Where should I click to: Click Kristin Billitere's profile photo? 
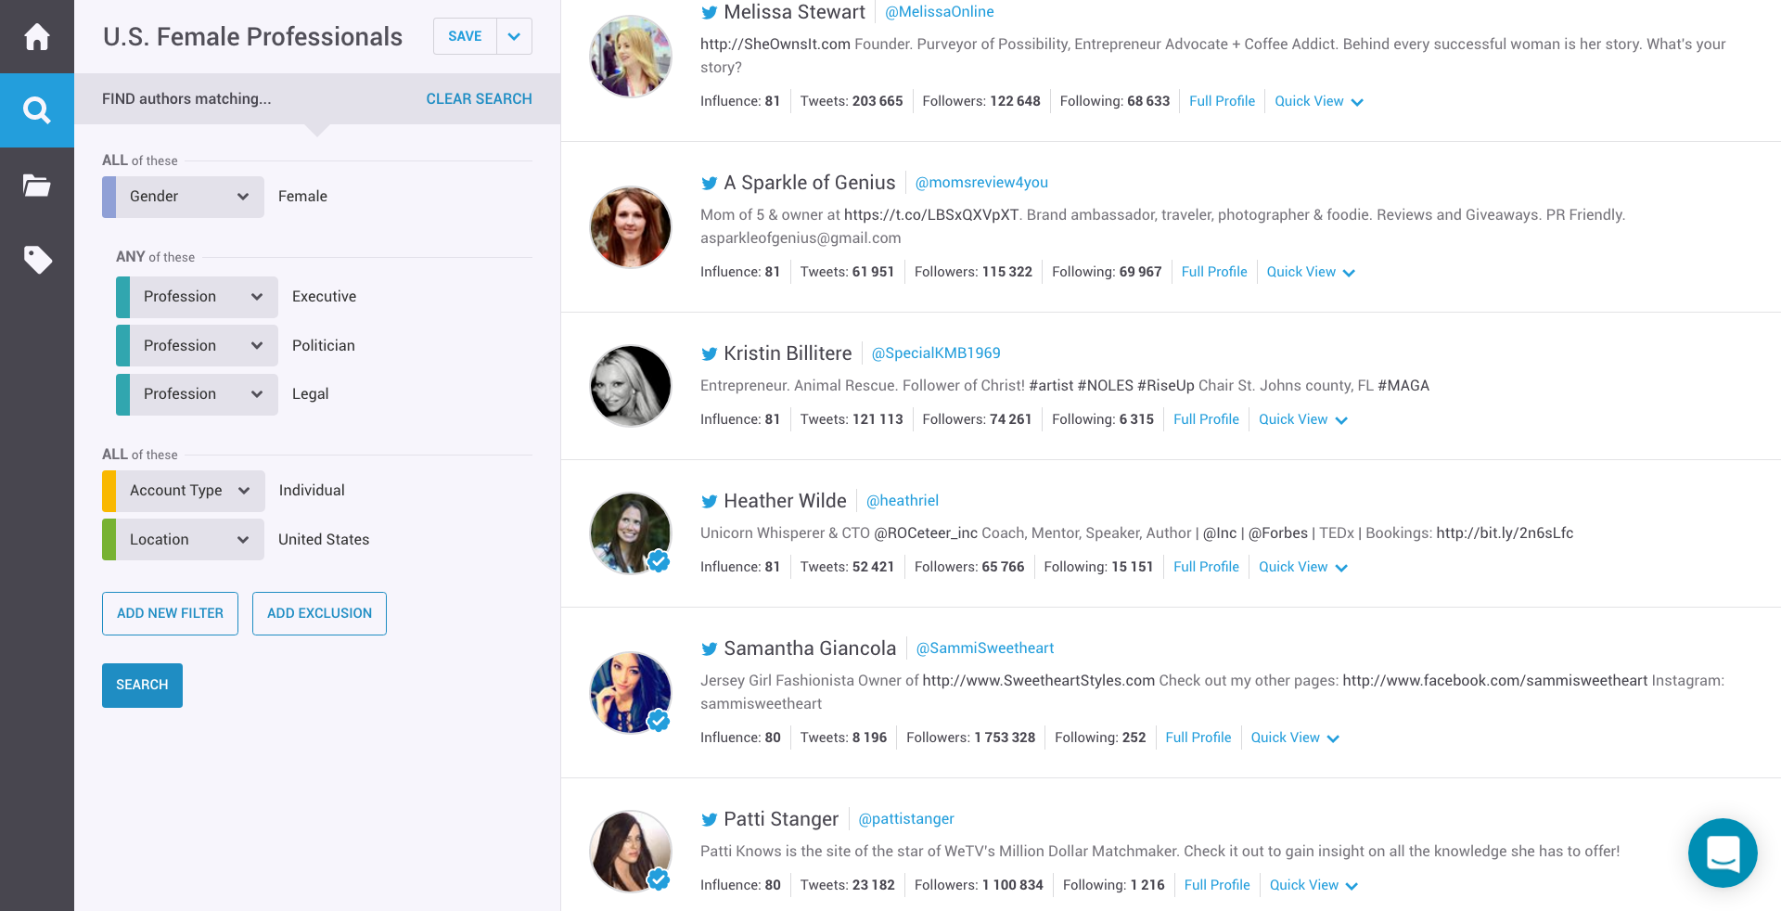point(631,386)
